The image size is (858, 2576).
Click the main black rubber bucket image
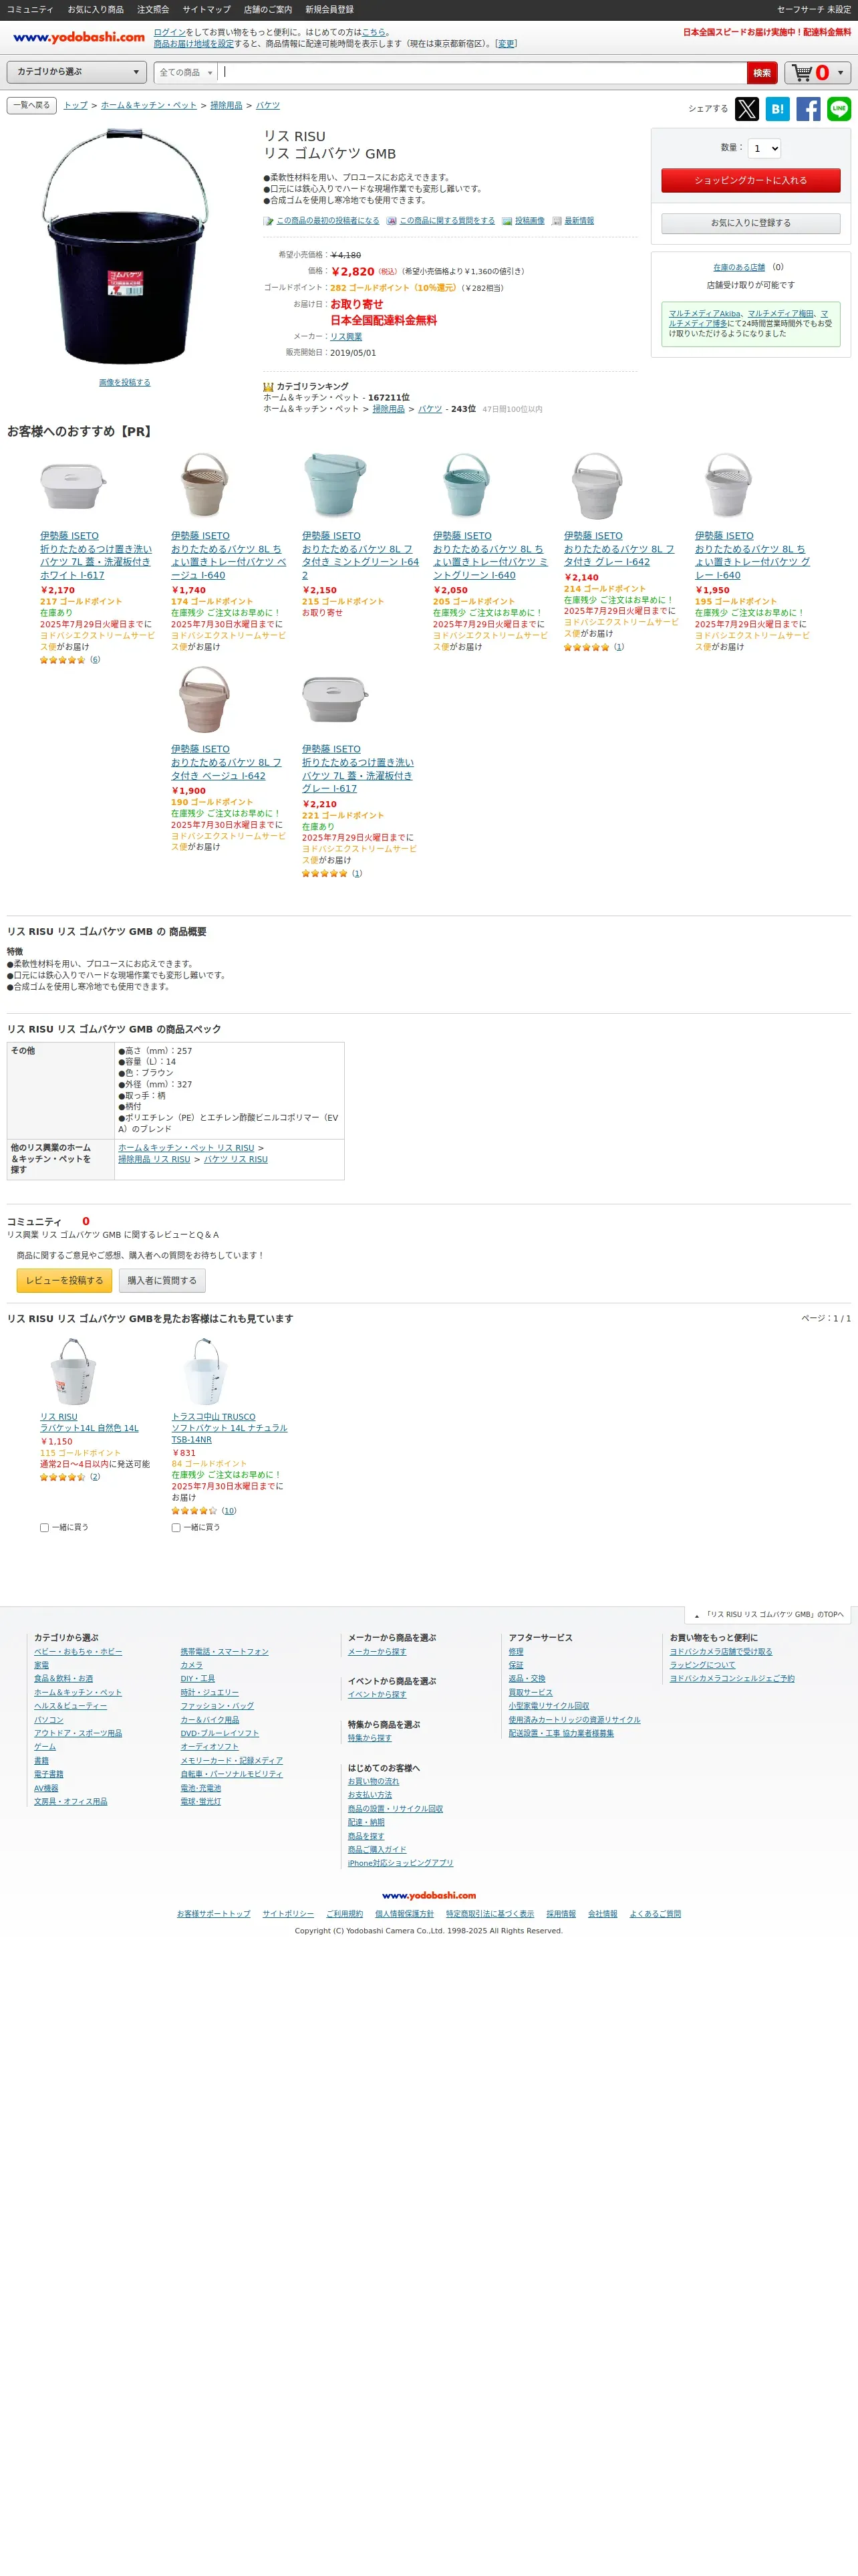point(125,247)
